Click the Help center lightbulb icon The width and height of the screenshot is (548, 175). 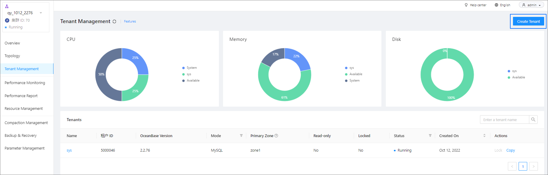coord(466,5)
